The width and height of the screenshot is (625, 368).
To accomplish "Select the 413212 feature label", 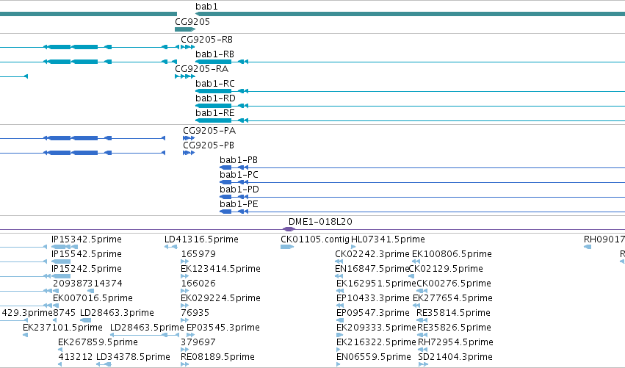I will pyautogui.click(x=76, y=357).
